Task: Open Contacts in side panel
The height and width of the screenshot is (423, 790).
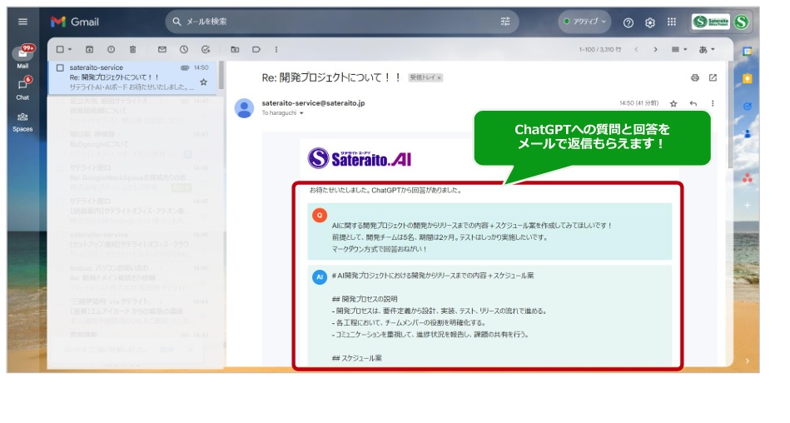Action: (x=748, y=133)
